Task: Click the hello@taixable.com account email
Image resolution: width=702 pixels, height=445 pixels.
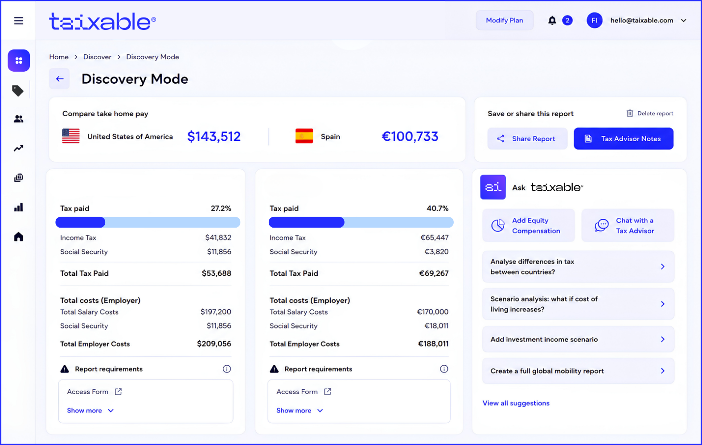Action: (642, 20)
